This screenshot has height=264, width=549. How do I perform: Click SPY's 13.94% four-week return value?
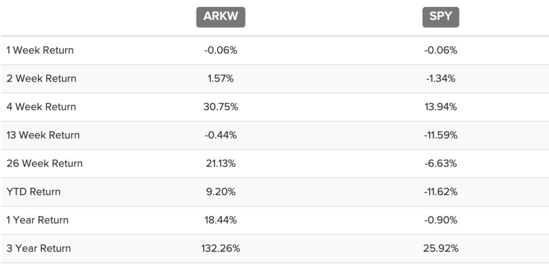(441, 107)
